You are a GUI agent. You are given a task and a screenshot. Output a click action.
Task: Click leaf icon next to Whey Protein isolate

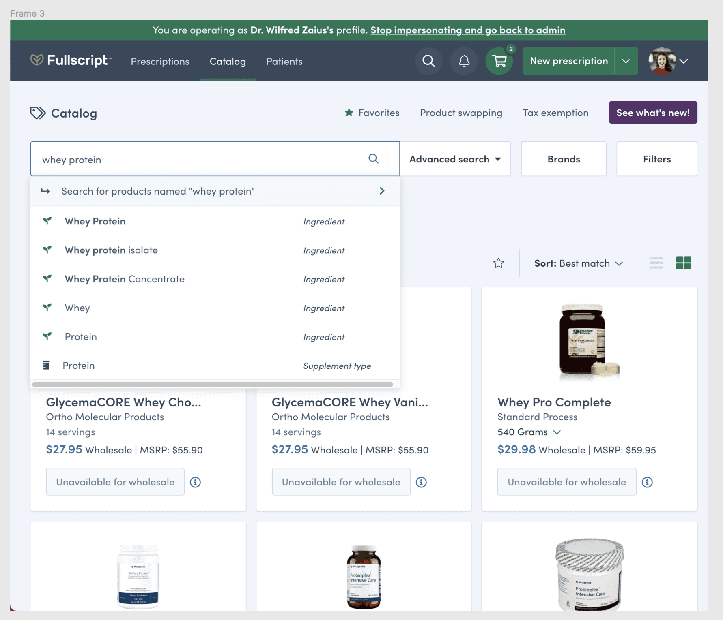47,250
